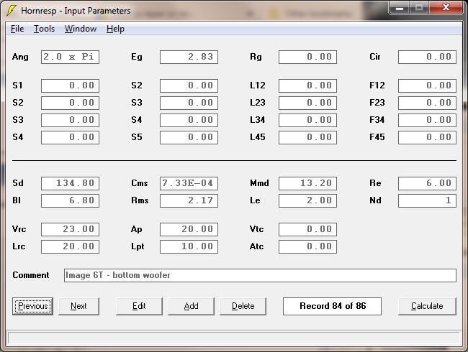
Task: Select the Cir input field
Action: (427, 57)
